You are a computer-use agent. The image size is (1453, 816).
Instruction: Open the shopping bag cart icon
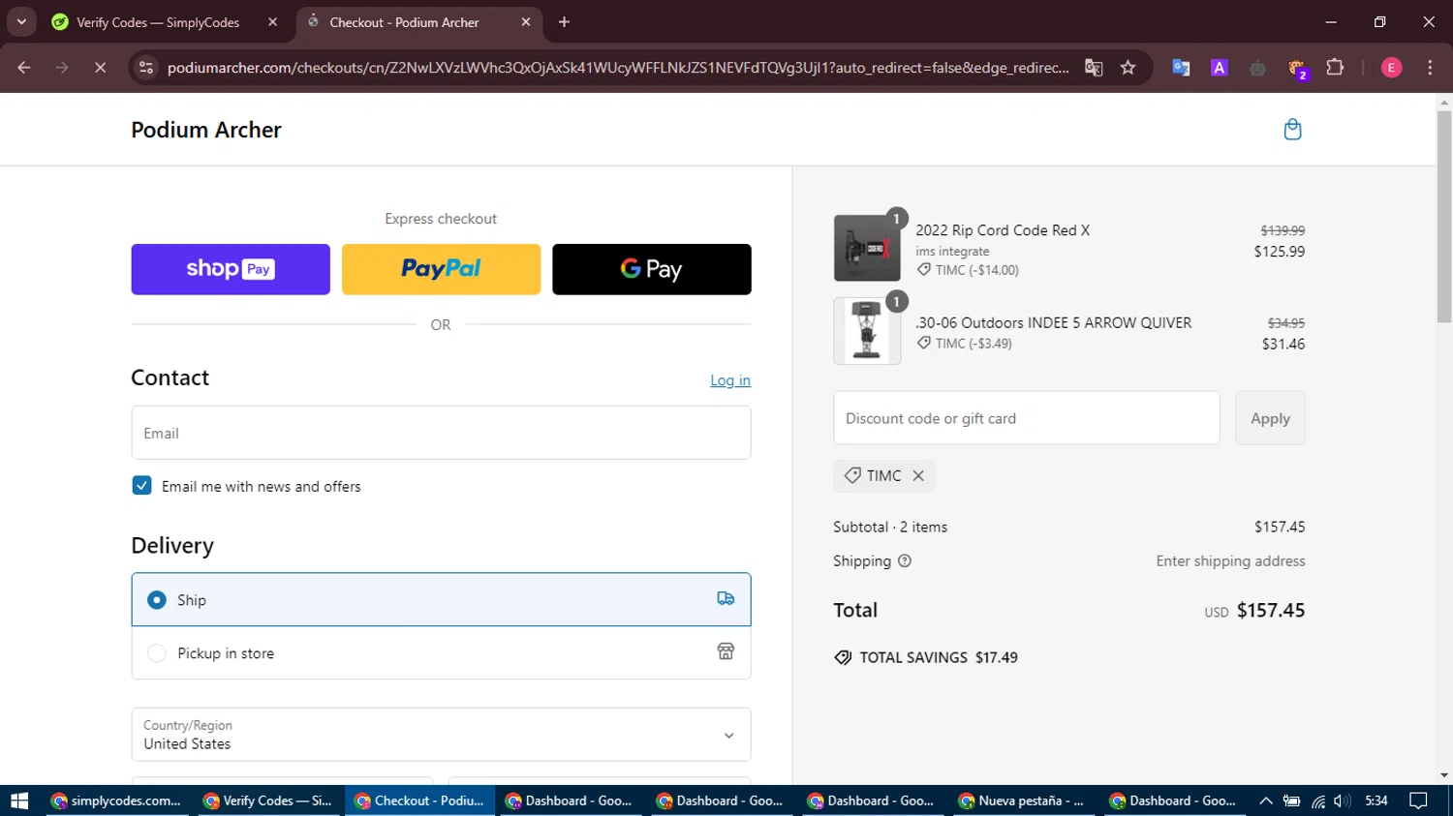coord(1292,130)
